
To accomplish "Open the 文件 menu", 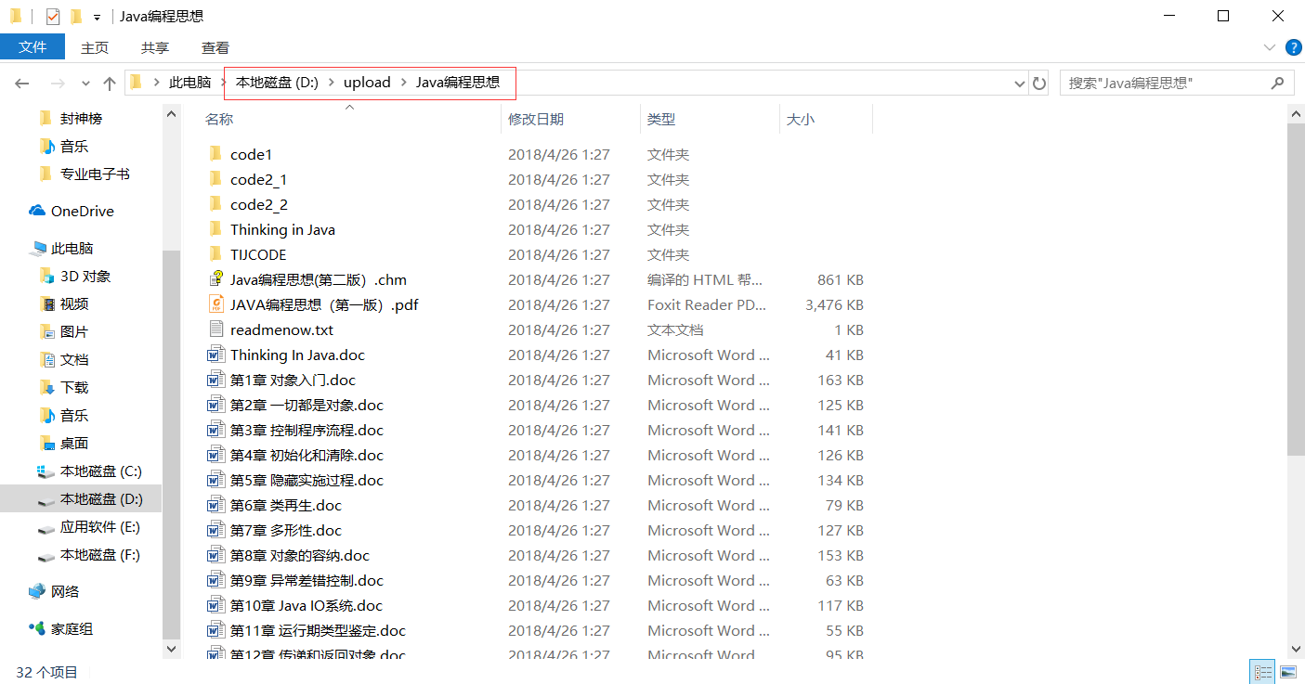I will (33, 46).
